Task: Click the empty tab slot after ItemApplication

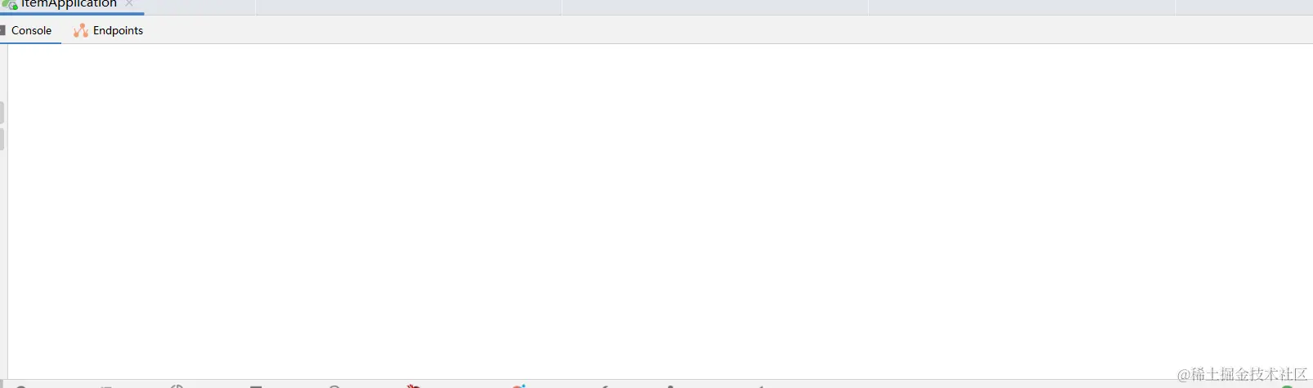Action: click(409, 7)
